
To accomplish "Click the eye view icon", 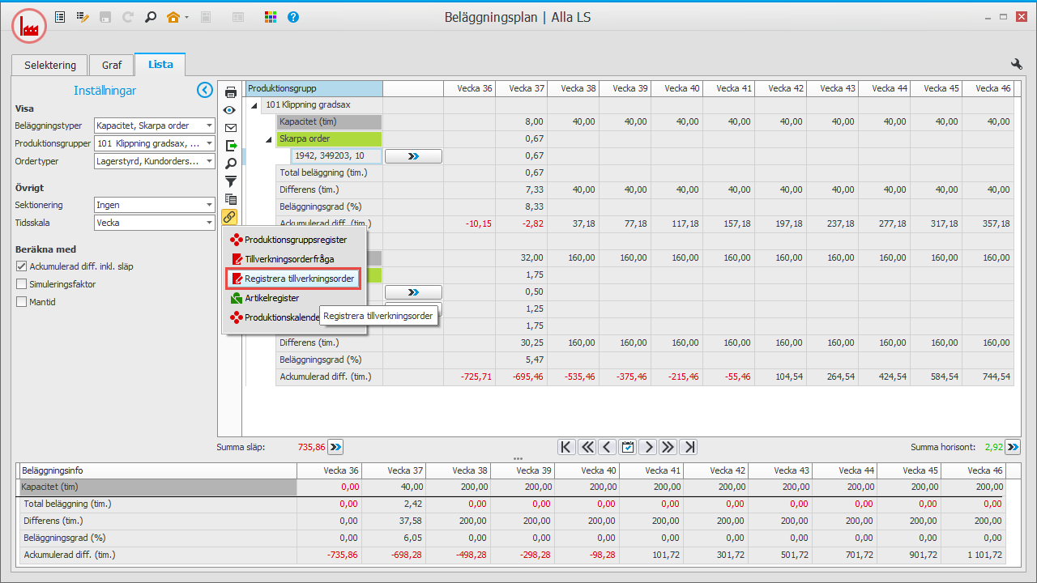I will [x=230, y=110].
